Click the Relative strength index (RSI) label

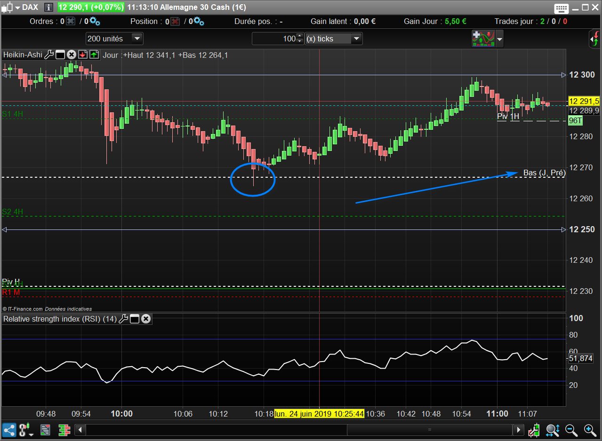tap(60, 319)
